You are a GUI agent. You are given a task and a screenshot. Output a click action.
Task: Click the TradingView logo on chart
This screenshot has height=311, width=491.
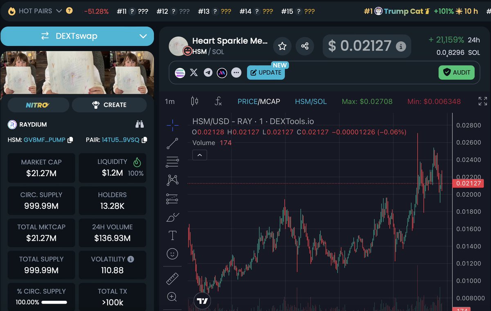point(202,302)
